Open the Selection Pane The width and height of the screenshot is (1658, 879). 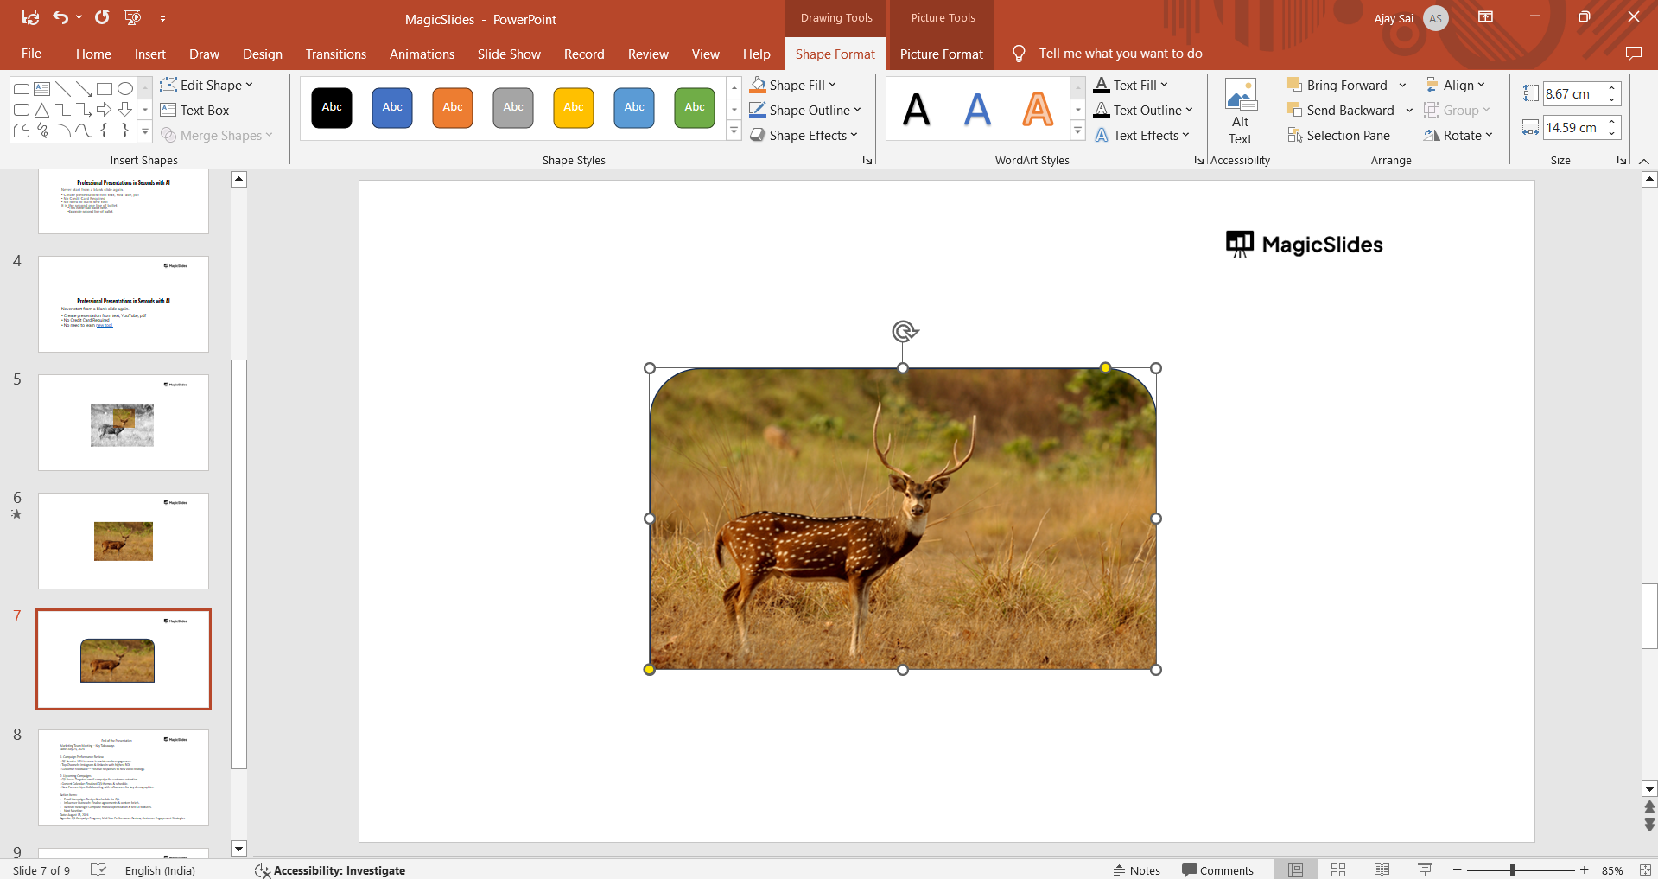1338,136
